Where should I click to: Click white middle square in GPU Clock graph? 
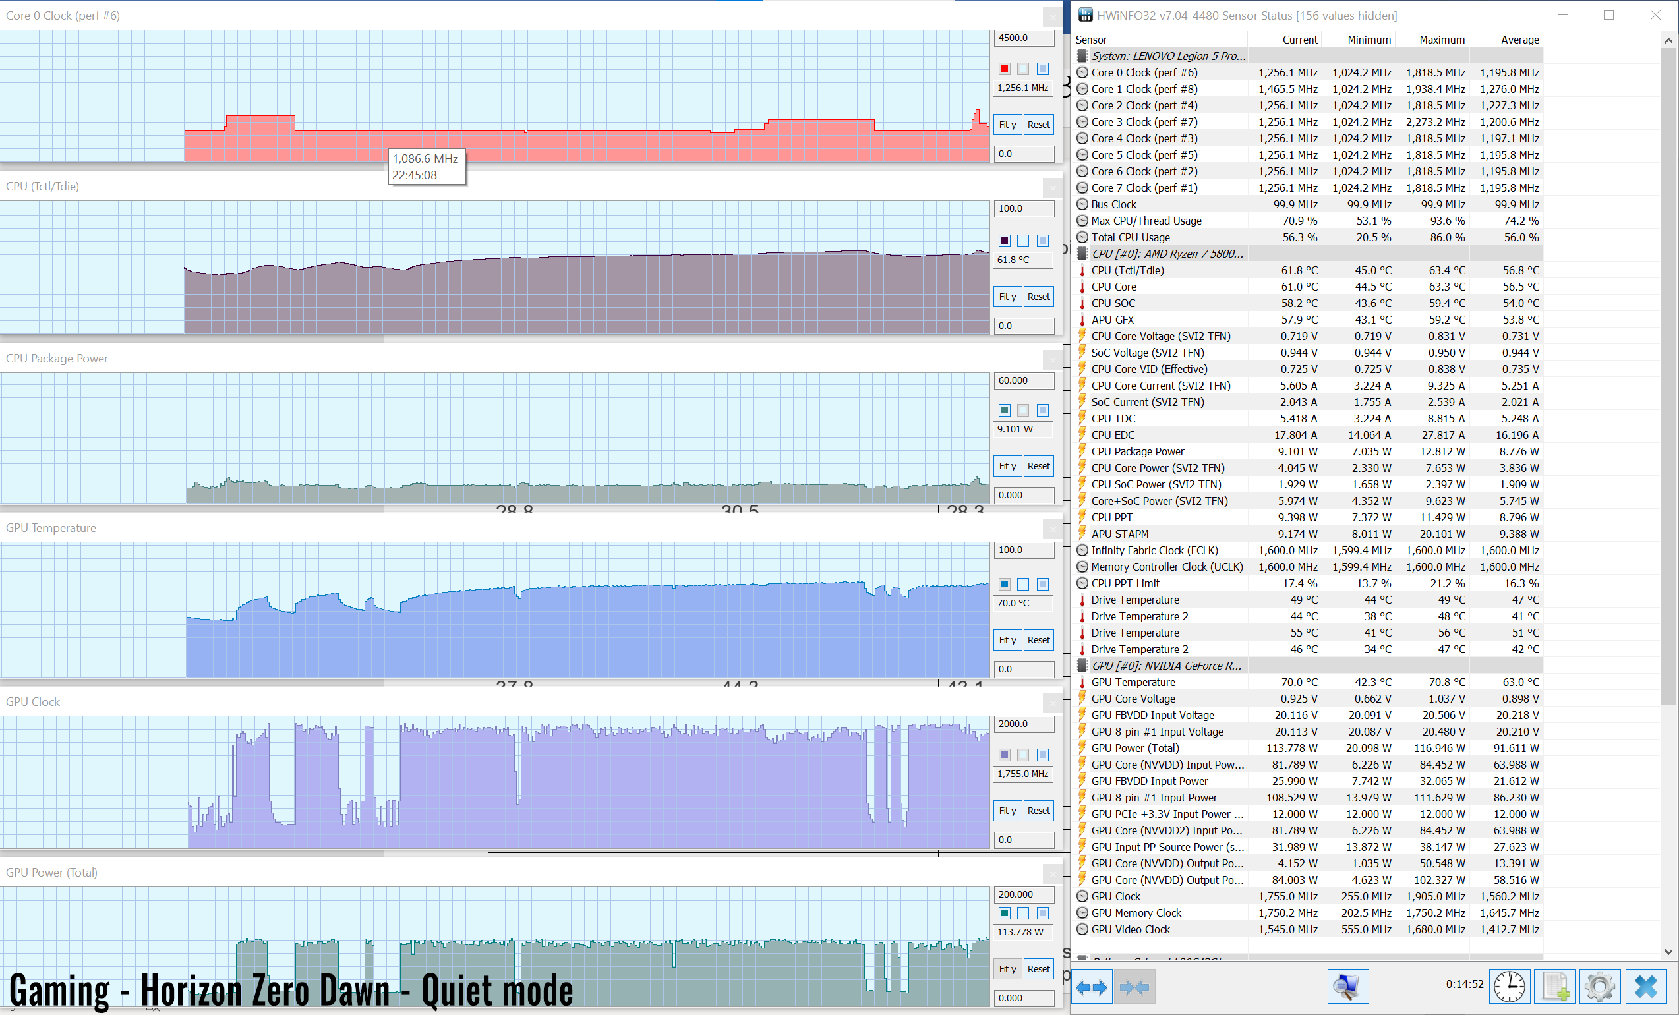tap(1023, 755)
